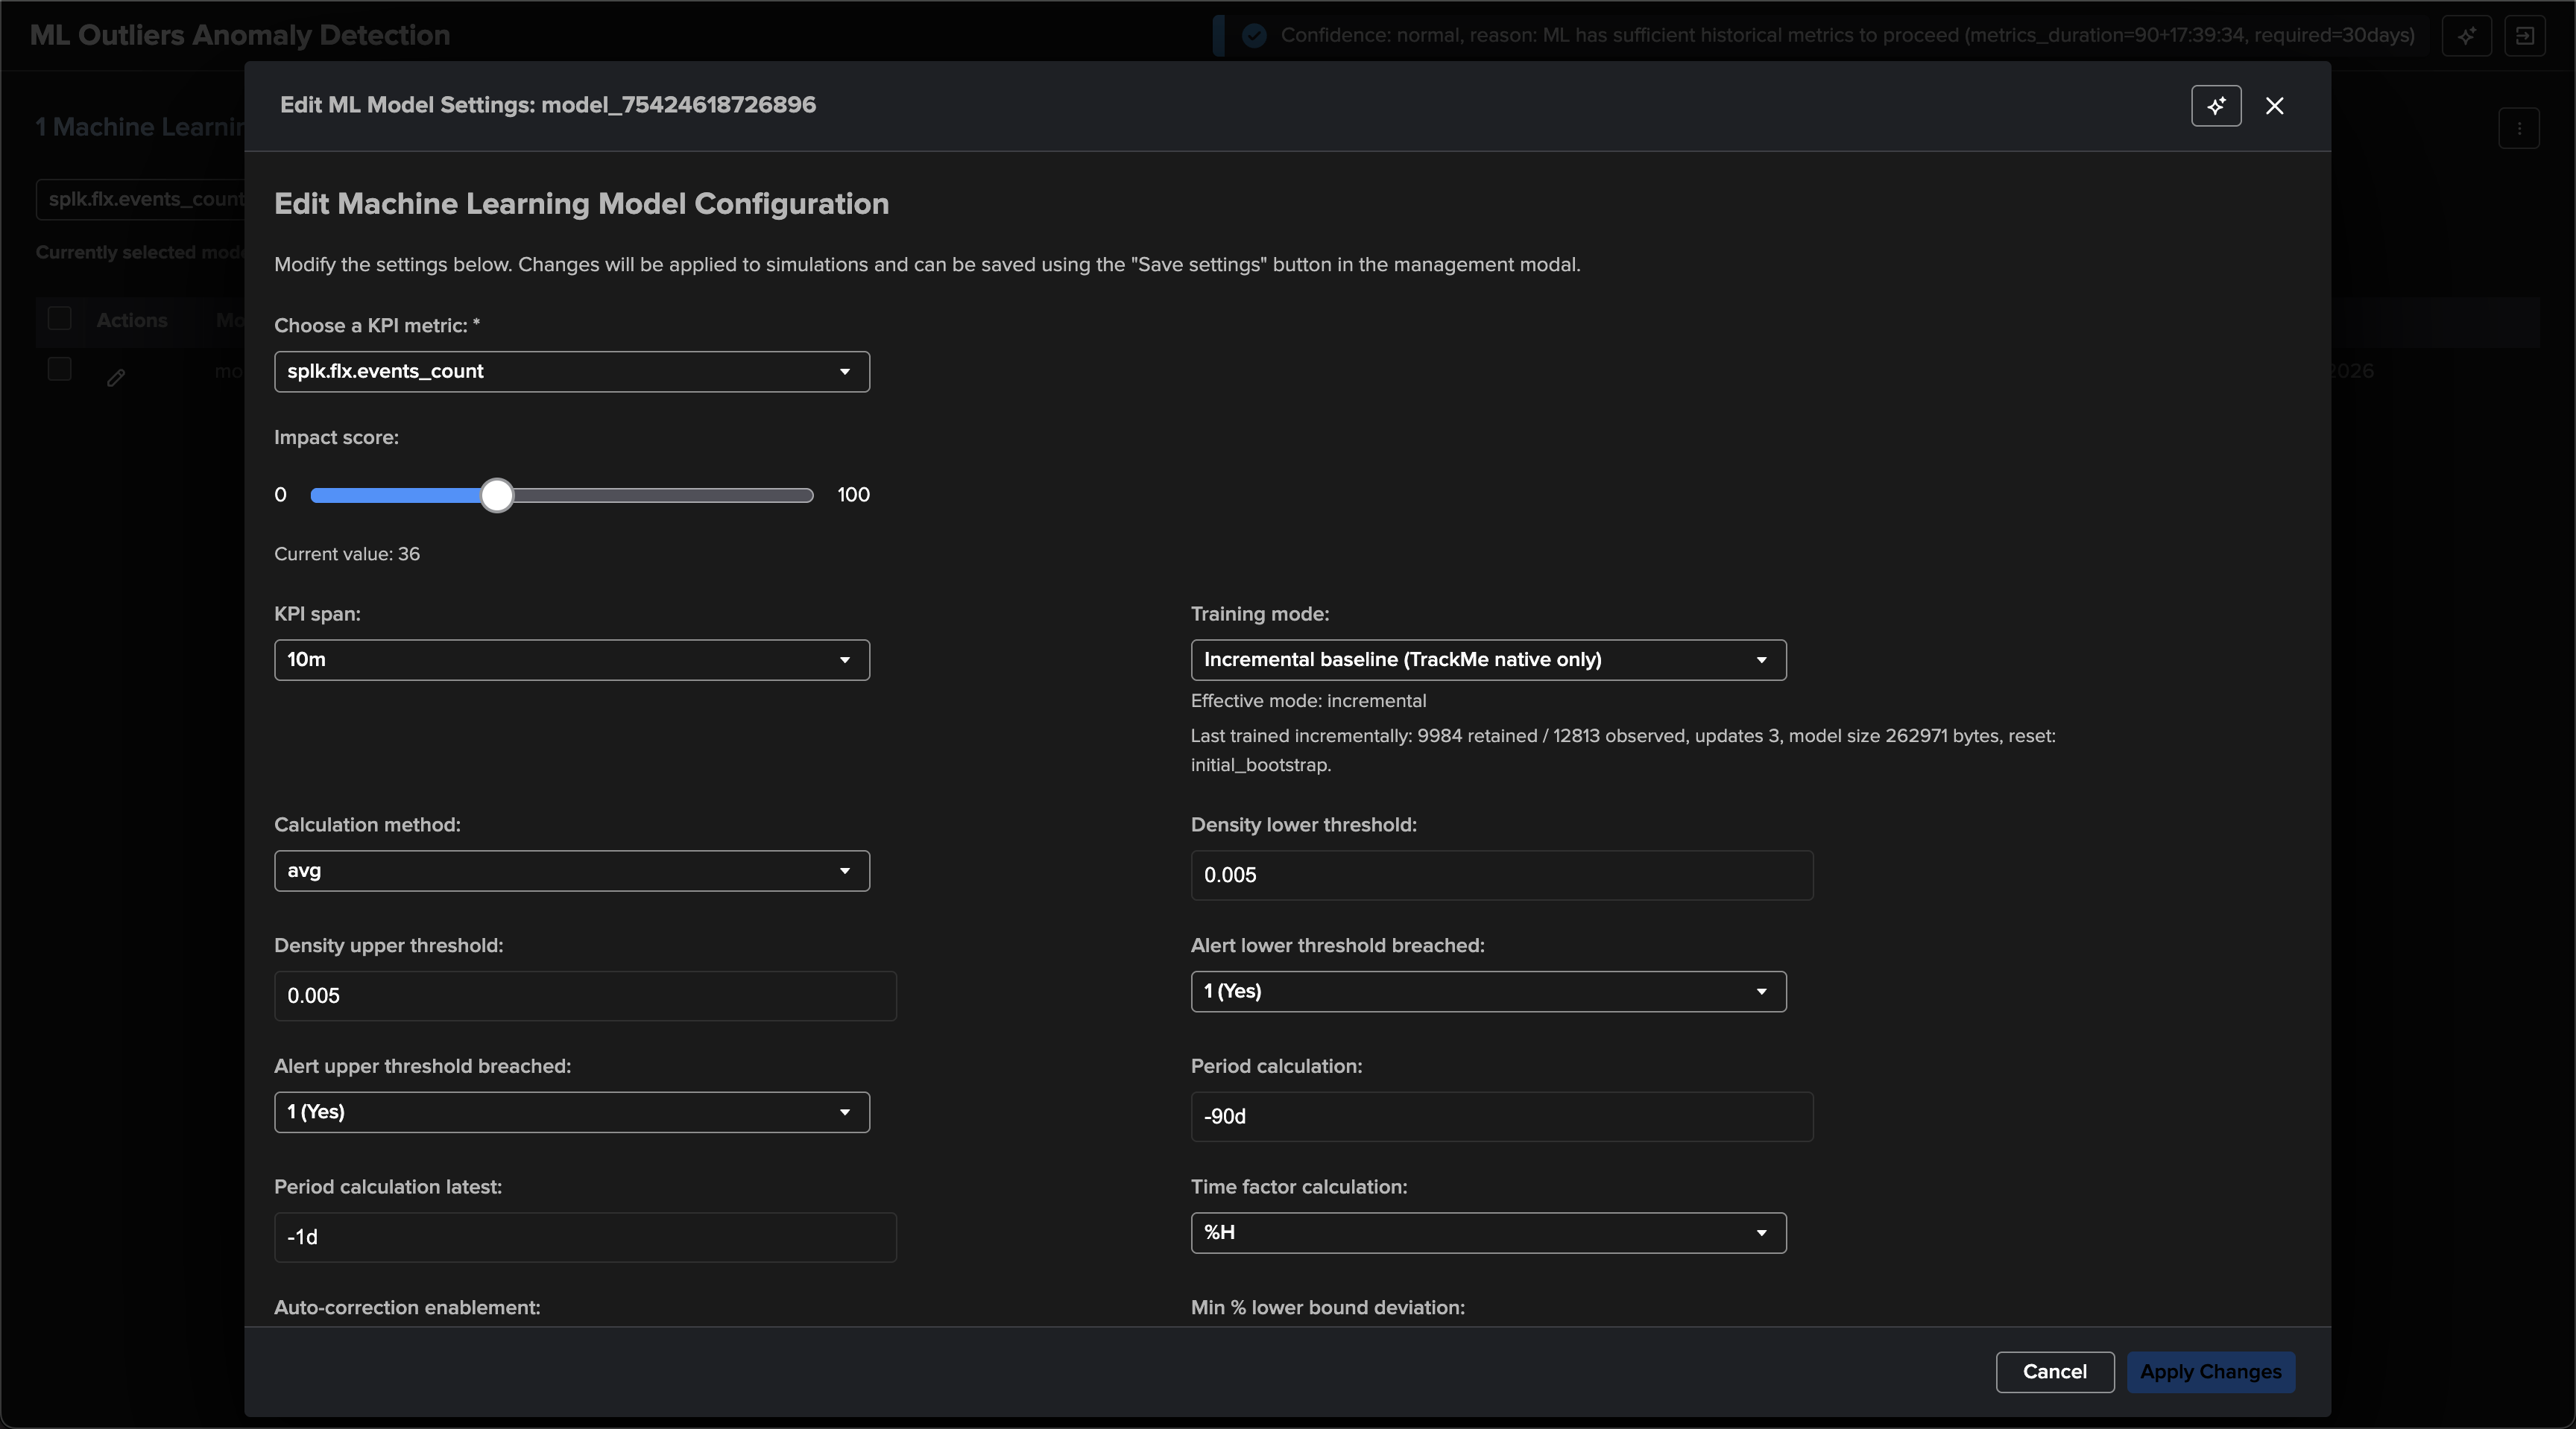This screenshot has width=2576, height=1429.
Task: Click the Period calculation latest field
Action: point(585,1238)
